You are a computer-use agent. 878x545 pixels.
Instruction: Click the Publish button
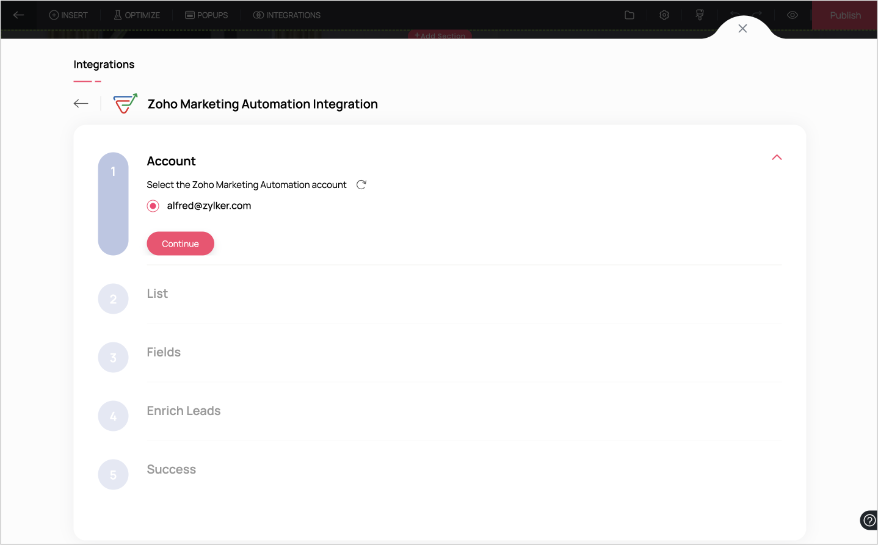tap(845, 15)
